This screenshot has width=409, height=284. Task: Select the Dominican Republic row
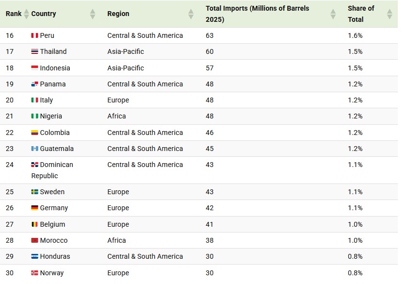tap(199, 170)
